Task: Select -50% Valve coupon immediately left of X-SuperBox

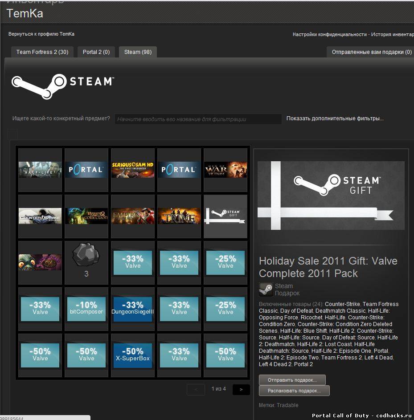Action: pyautogui.click(x=86, y=355)
